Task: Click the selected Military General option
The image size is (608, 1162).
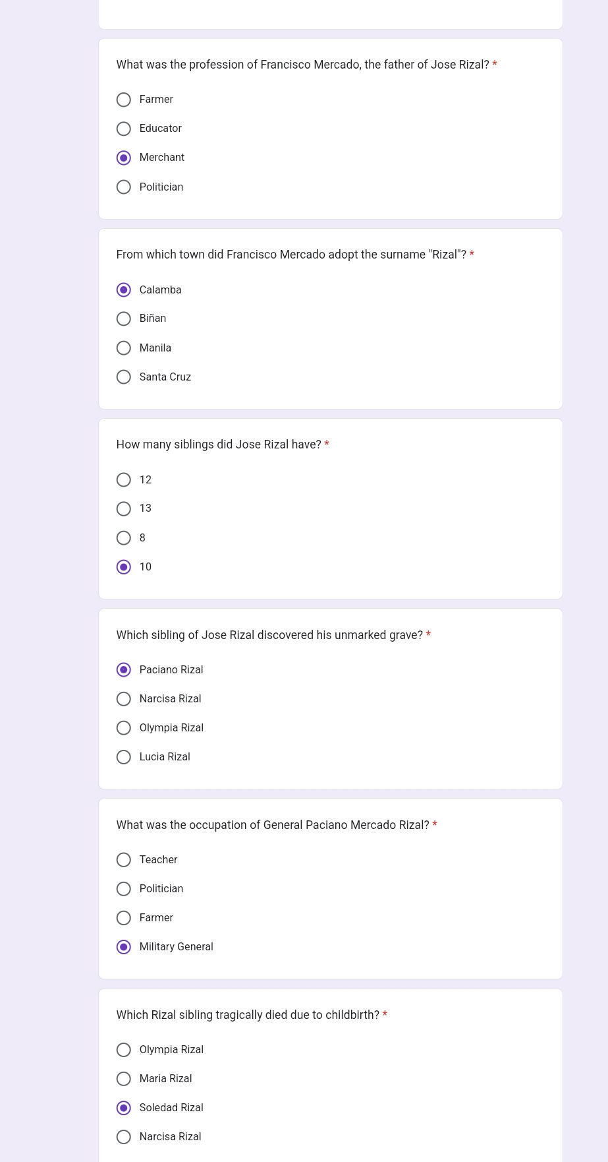Action: [x=124, y=947]
